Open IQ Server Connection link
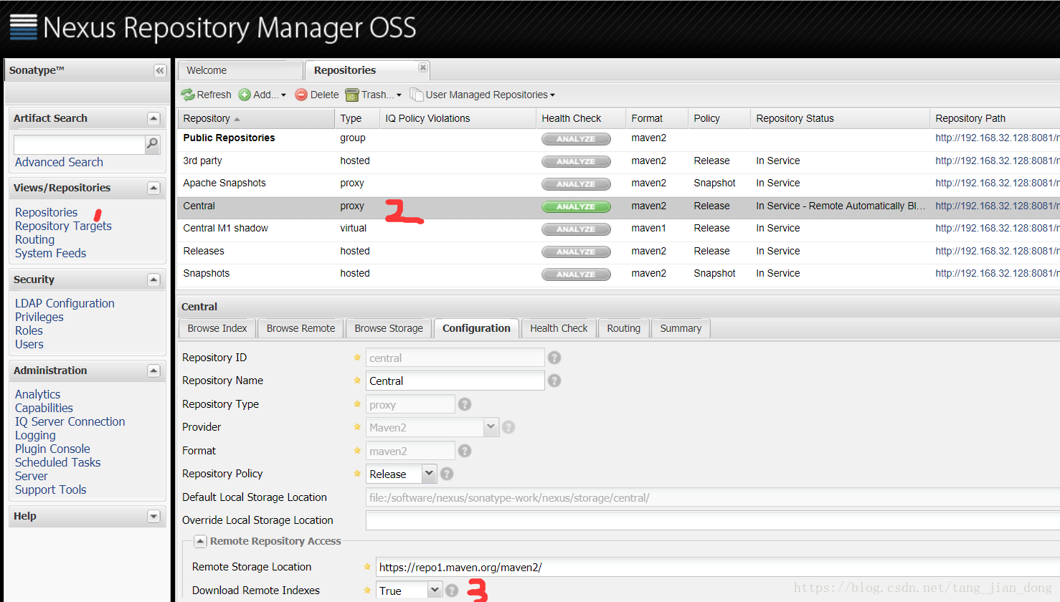 click(70, 421)
